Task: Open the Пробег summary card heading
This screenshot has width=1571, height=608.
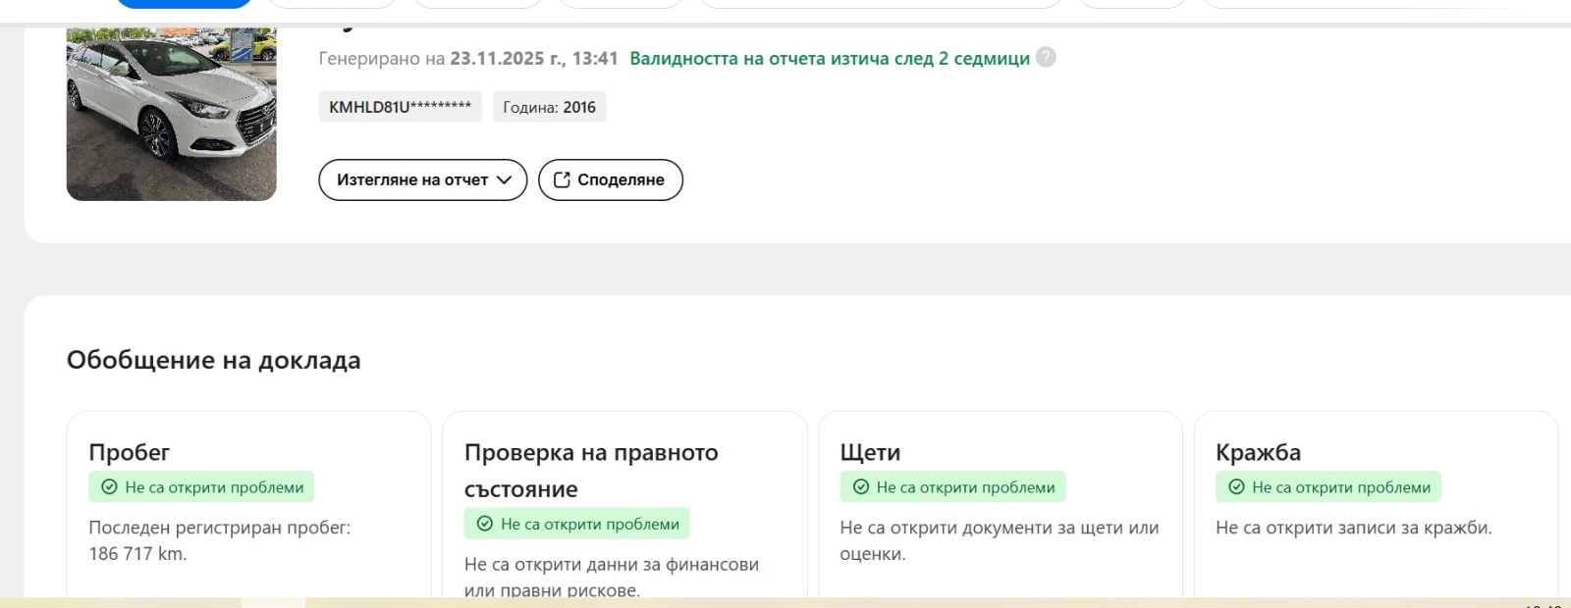Action: point(130,452)
